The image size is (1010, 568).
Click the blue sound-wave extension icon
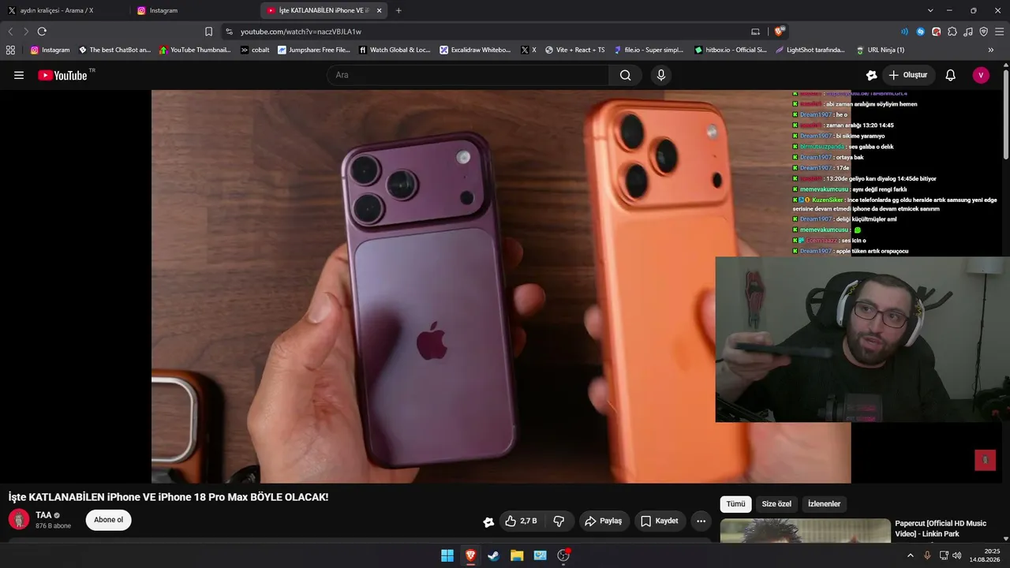[904, 32]
